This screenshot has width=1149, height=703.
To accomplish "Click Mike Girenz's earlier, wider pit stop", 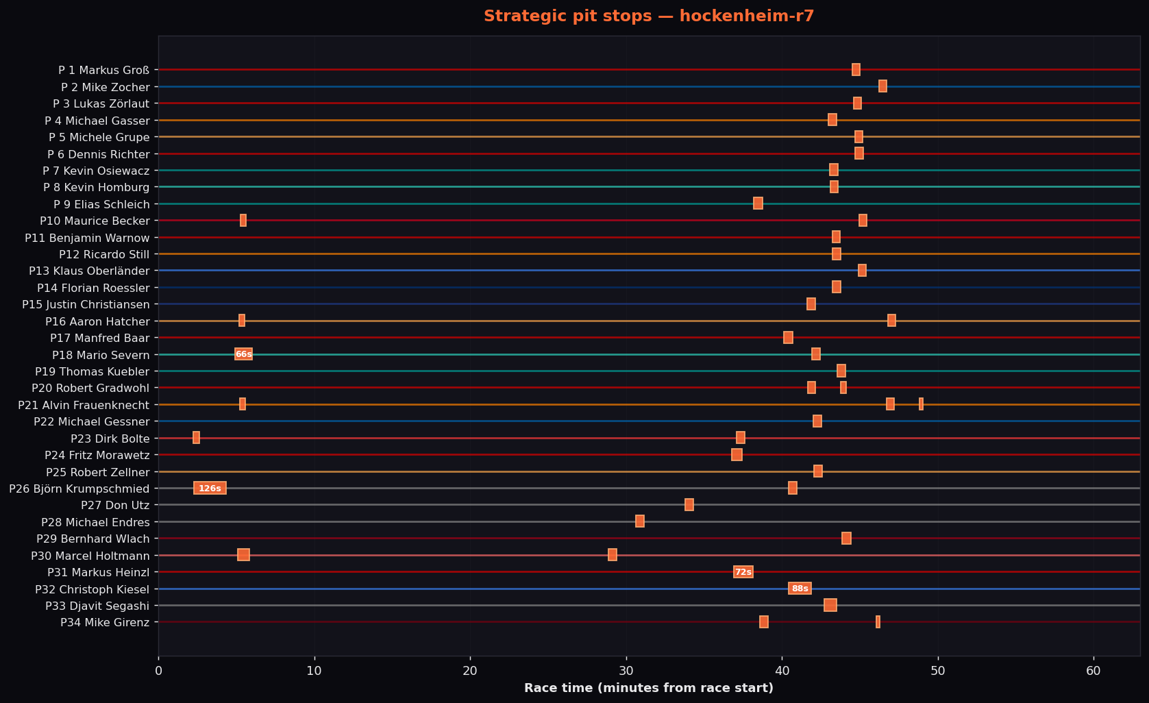I will (764, 622).
